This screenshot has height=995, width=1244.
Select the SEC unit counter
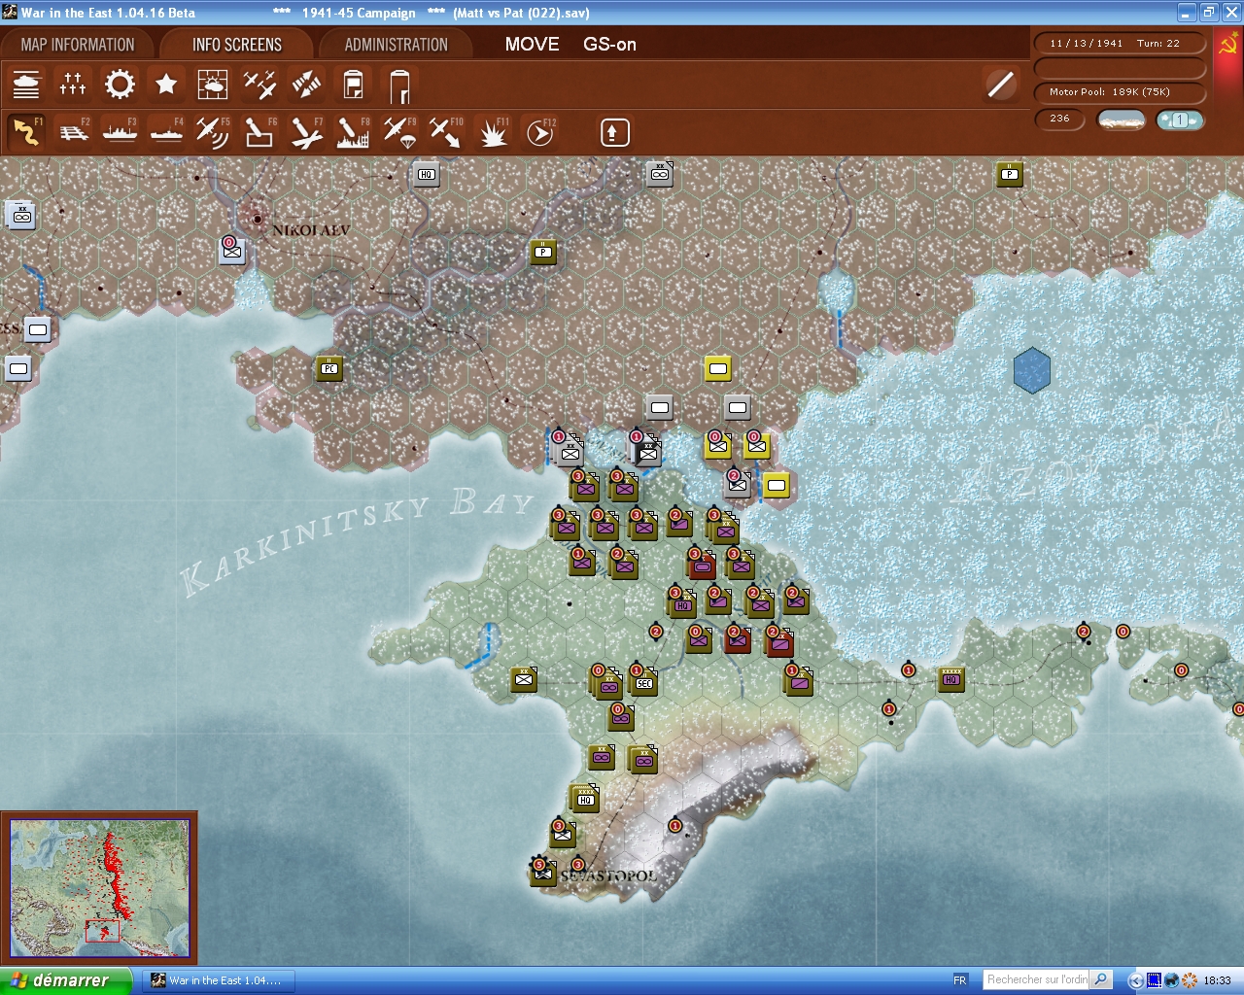pos(643,682)
